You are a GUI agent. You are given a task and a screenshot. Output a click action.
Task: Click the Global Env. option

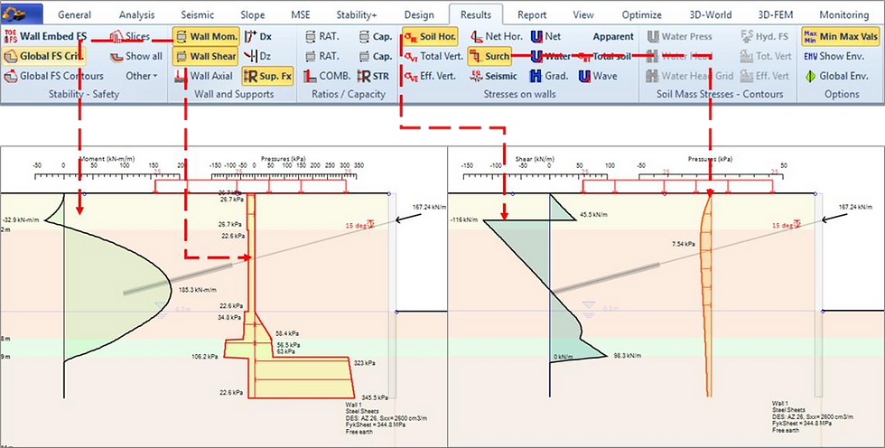(836, 76)
